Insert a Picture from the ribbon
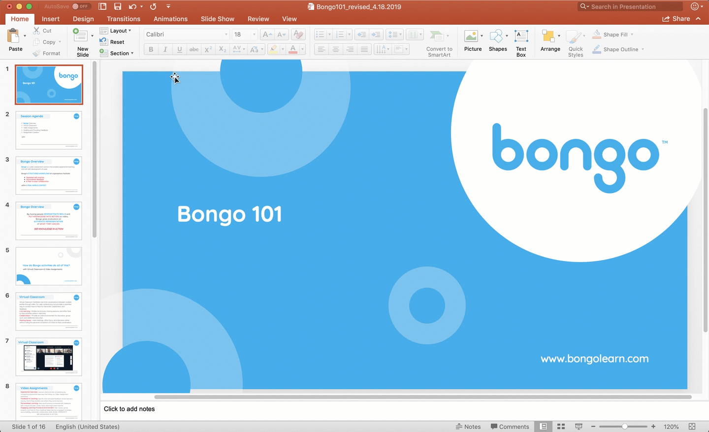This screenshot has height=432, width=709. [x=471, y=36]
